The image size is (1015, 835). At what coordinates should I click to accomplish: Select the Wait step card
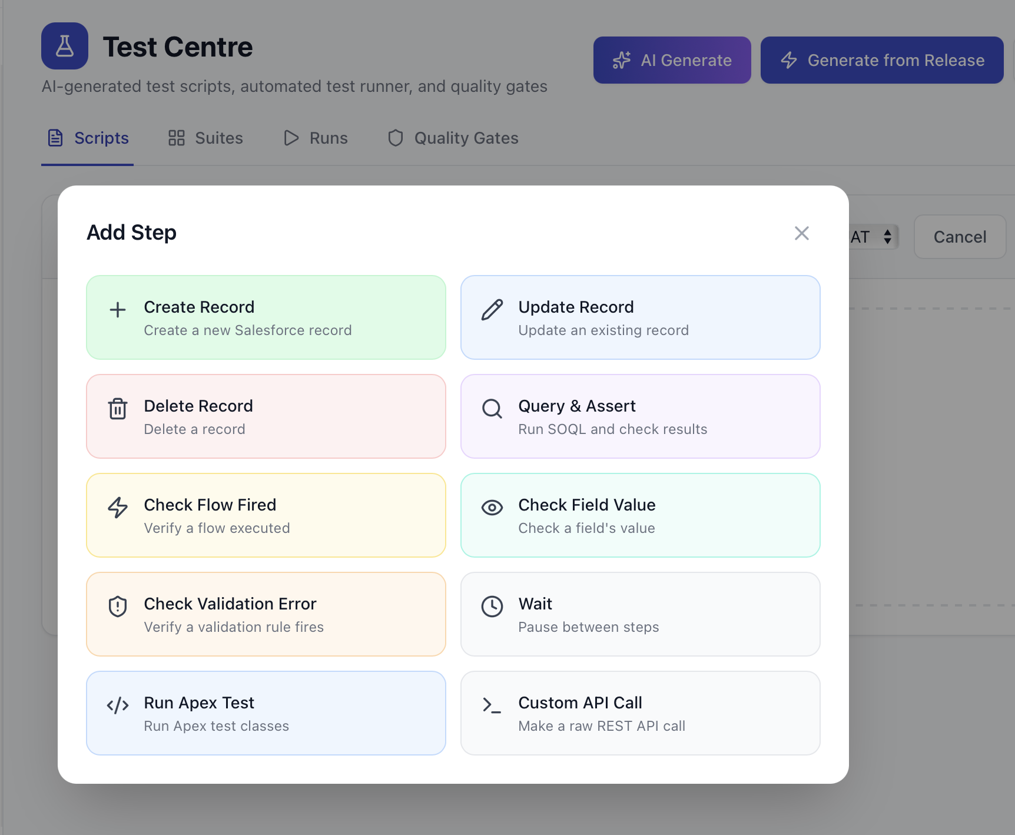tap(640, 614)
